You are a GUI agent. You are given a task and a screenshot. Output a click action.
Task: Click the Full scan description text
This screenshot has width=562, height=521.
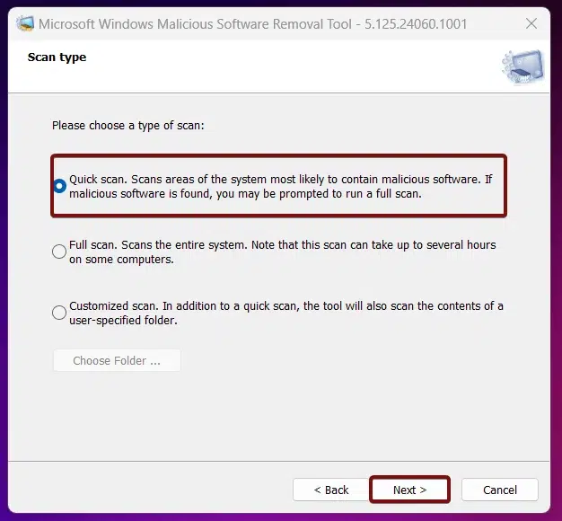coord(283,252)
